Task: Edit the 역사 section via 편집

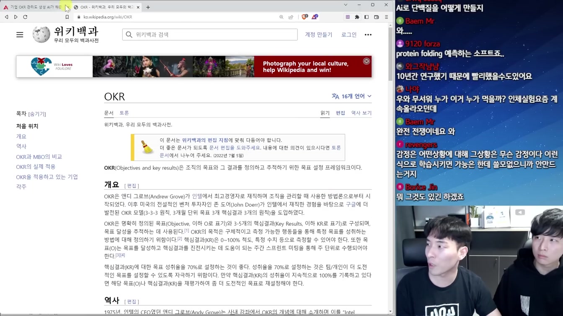Action: pos(132,301)
